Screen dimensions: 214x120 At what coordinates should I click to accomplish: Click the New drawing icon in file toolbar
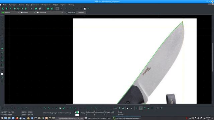(3, 9)
